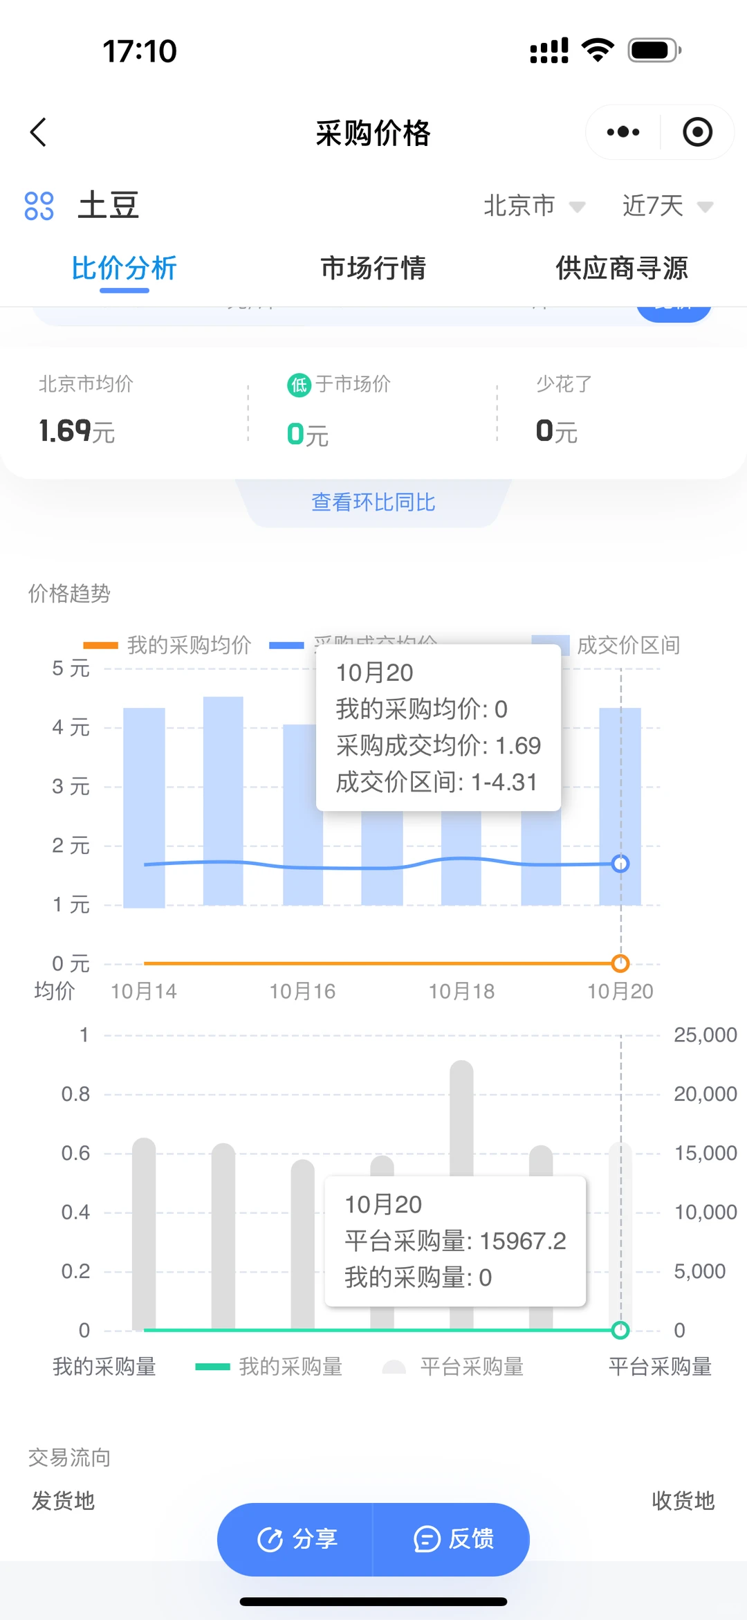Tap the 少花了 label
The width and height of the screenshot is (747, 1620).
564,384
